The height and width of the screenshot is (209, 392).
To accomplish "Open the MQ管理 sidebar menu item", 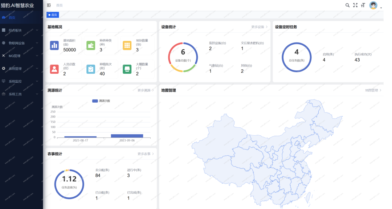I will tap(21, 56).
